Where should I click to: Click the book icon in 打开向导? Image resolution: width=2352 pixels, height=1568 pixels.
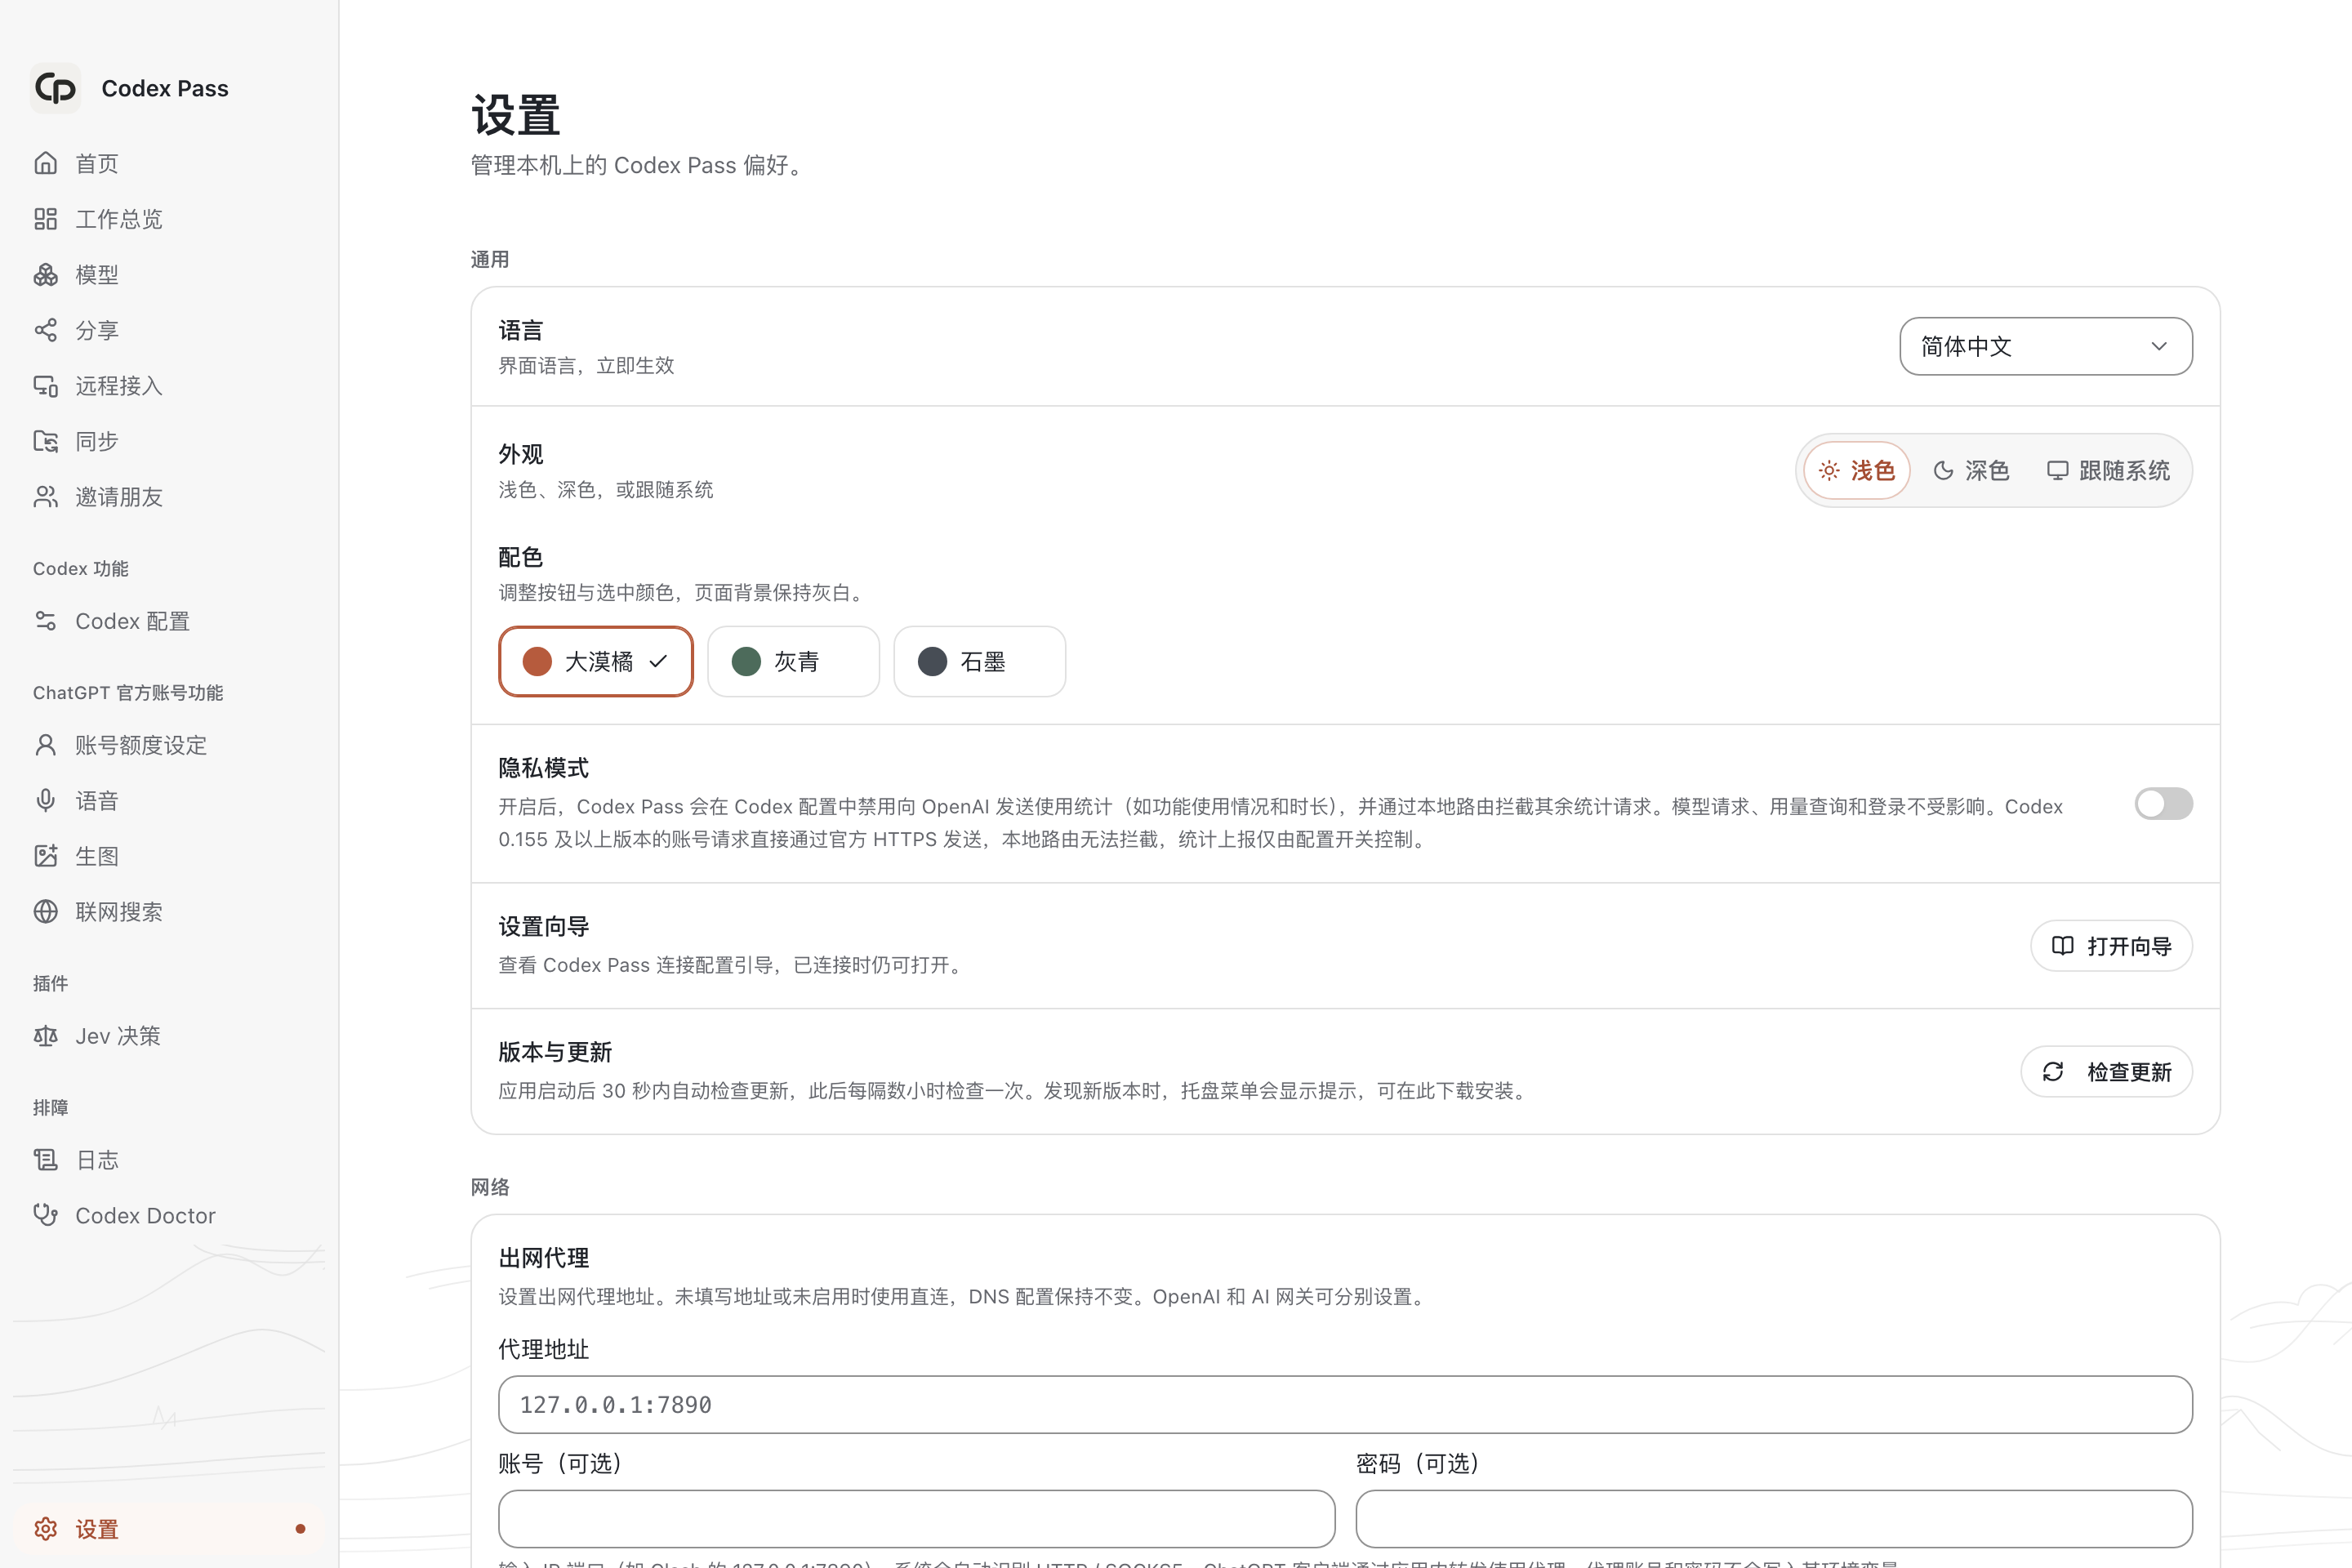(2063, 946)
